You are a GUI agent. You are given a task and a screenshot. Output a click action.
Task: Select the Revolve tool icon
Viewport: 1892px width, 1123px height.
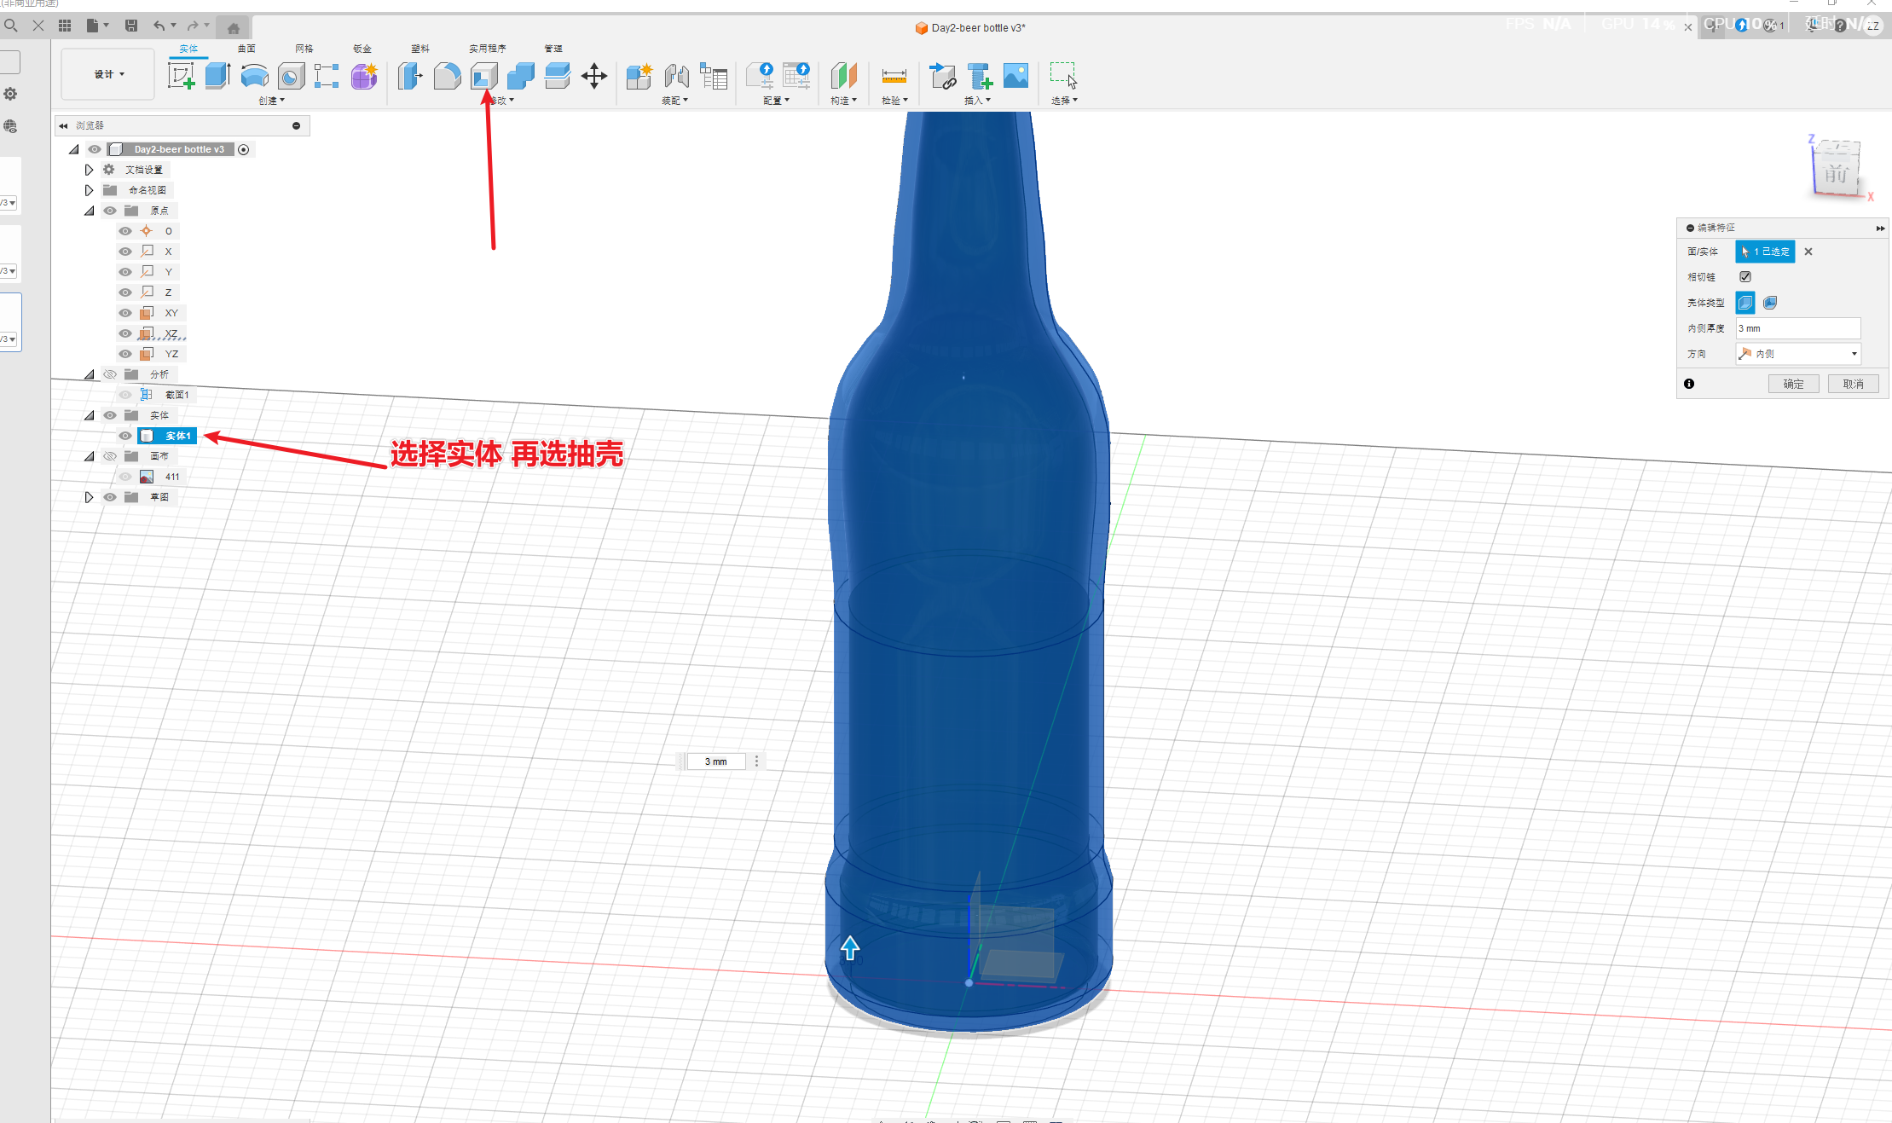[254, 76]
